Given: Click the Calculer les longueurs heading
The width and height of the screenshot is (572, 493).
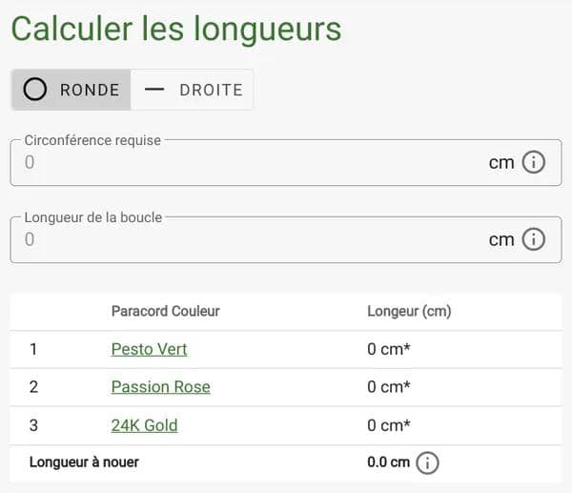Looking at the screenshot, I should pyautogui.click(x=175, y=29).
